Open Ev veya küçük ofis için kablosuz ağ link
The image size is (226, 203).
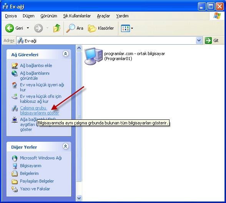(x=41, y=99)
